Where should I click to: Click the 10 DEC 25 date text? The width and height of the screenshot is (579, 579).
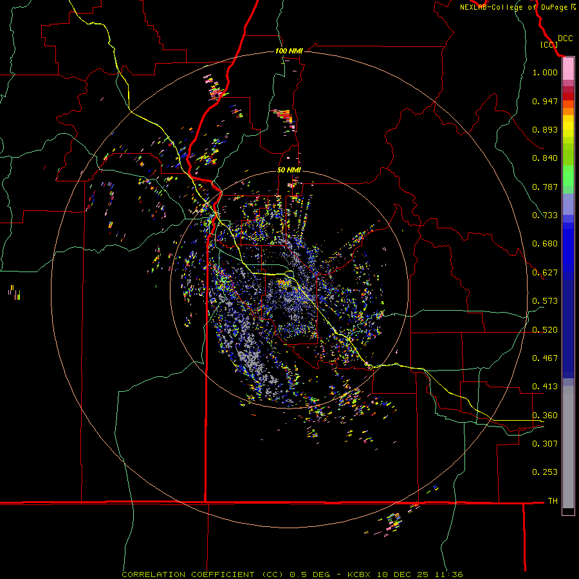tap(403, 574)
